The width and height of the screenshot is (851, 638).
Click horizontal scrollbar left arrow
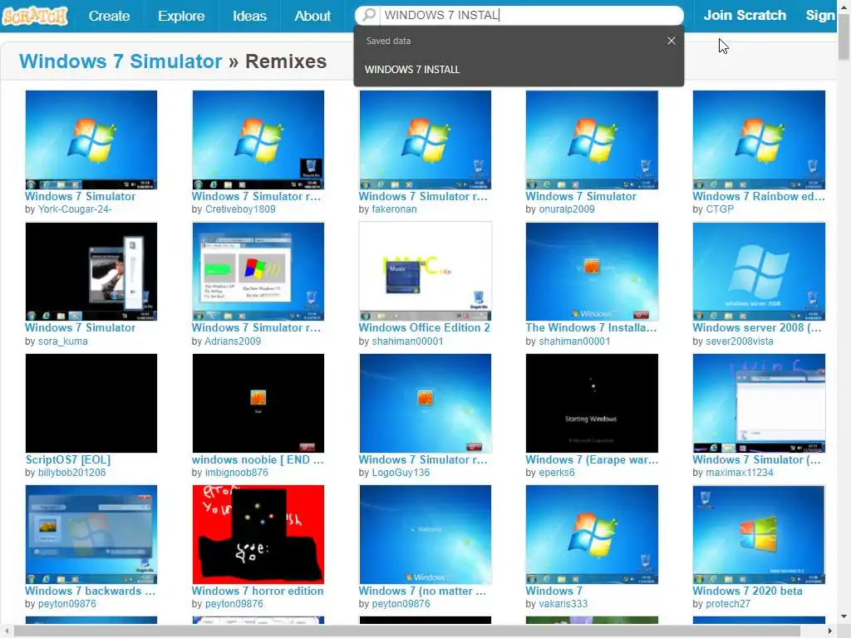[6, 631]
